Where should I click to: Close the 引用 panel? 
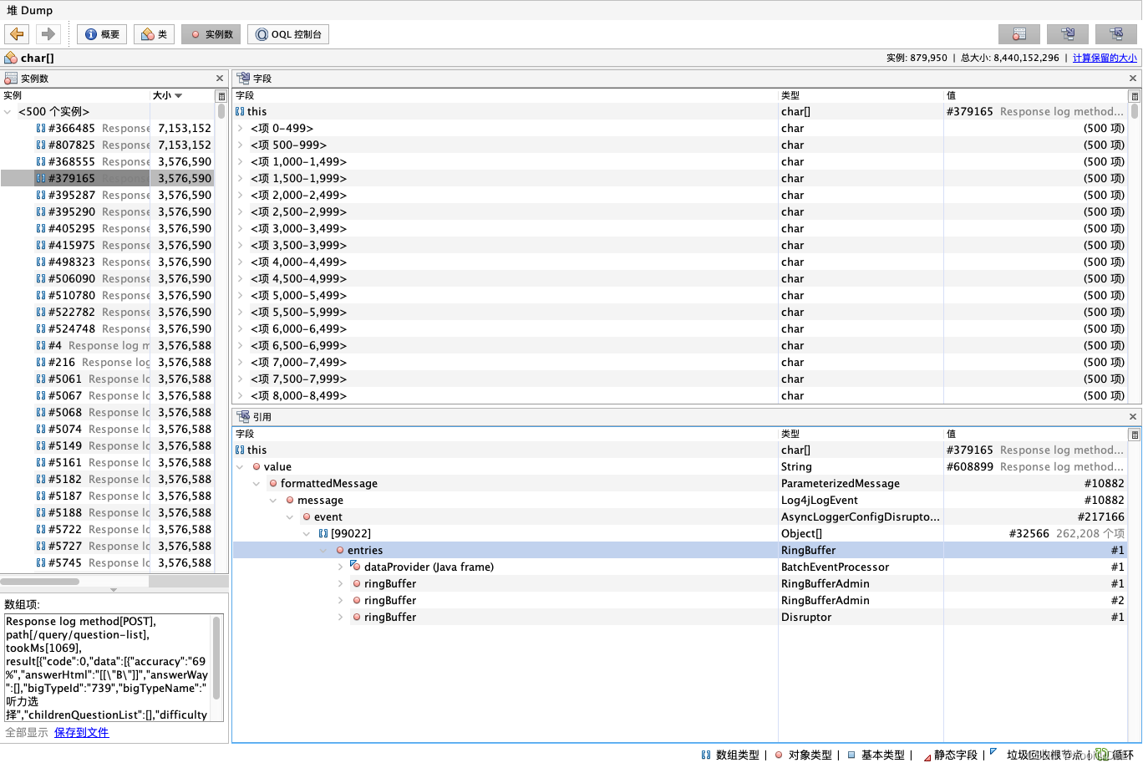click(x=1133, y=417)
